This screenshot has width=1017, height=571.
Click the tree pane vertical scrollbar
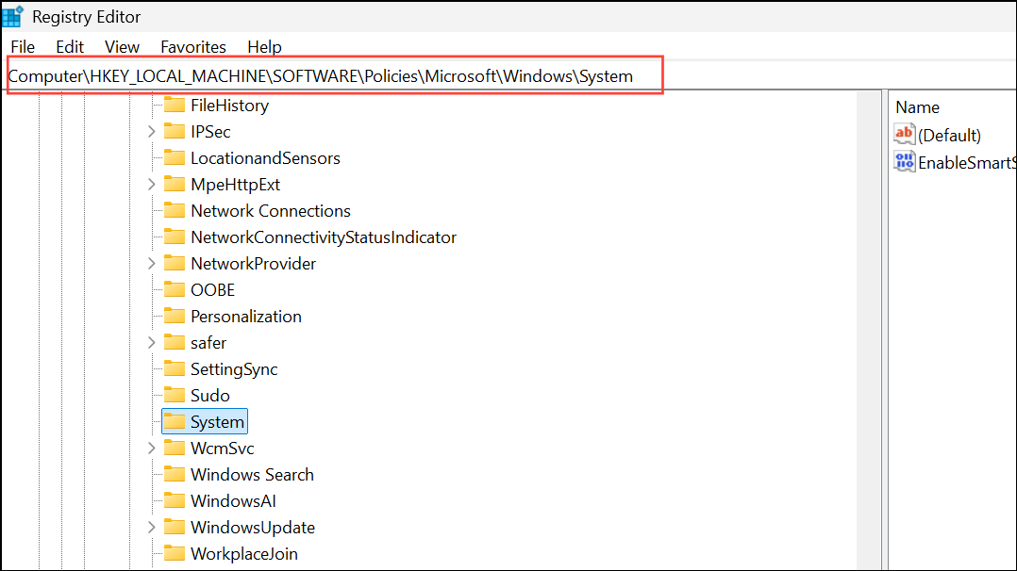868,331
